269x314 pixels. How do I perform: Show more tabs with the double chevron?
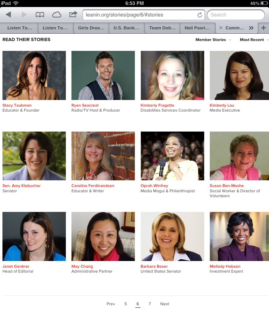(251, 28)
